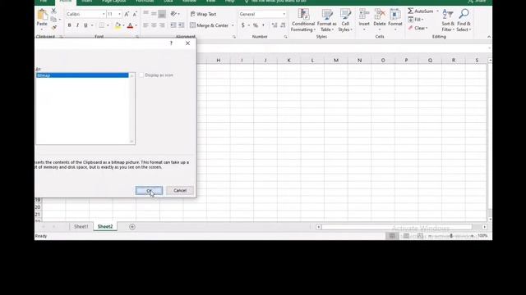
Task: Click Merge & Center
Action: pos(209,25)
